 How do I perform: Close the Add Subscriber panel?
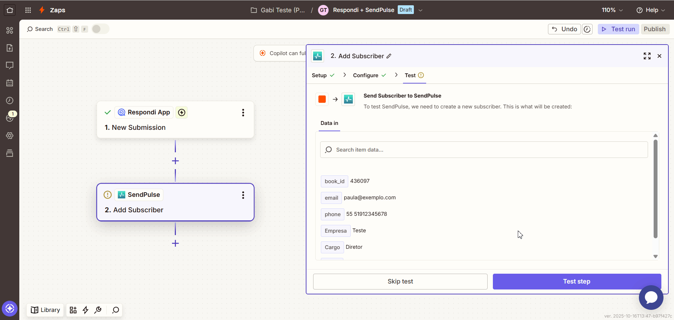pos(660,56)
